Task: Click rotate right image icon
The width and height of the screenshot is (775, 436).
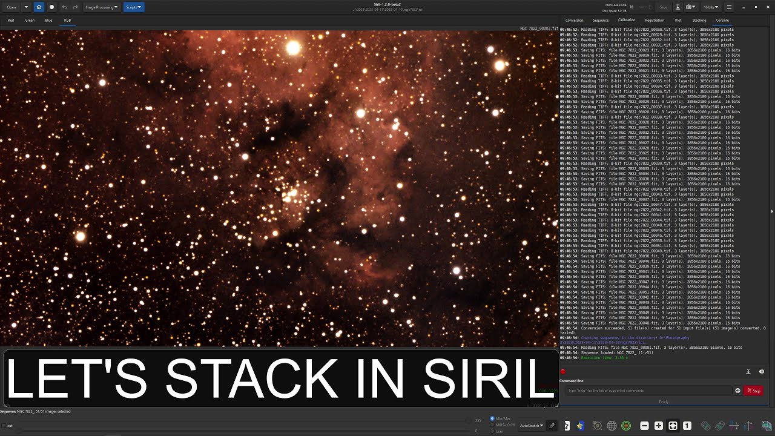Action: pos(720,426)
